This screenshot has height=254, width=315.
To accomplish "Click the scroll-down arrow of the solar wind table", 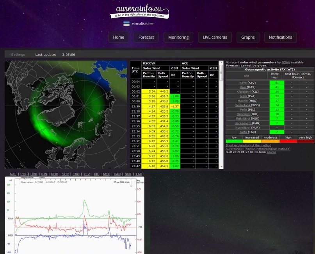I will [221, 167].
